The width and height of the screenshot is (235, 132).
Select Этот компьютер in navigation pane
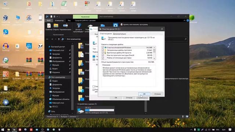[58, 77]
